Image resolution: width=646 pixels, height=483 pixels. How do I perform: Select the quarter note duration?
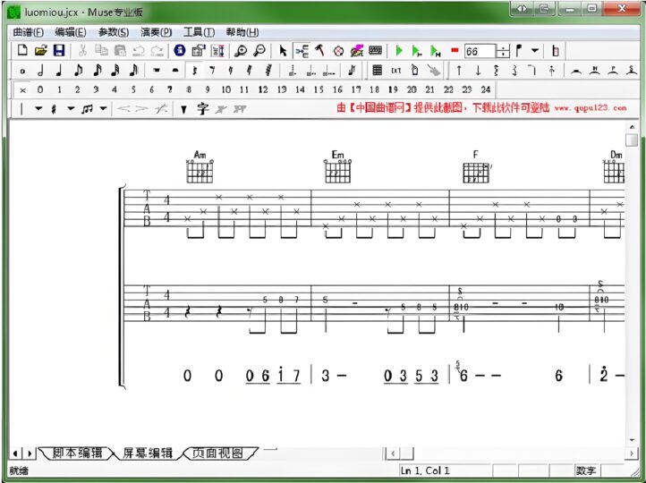coord(59,71)
